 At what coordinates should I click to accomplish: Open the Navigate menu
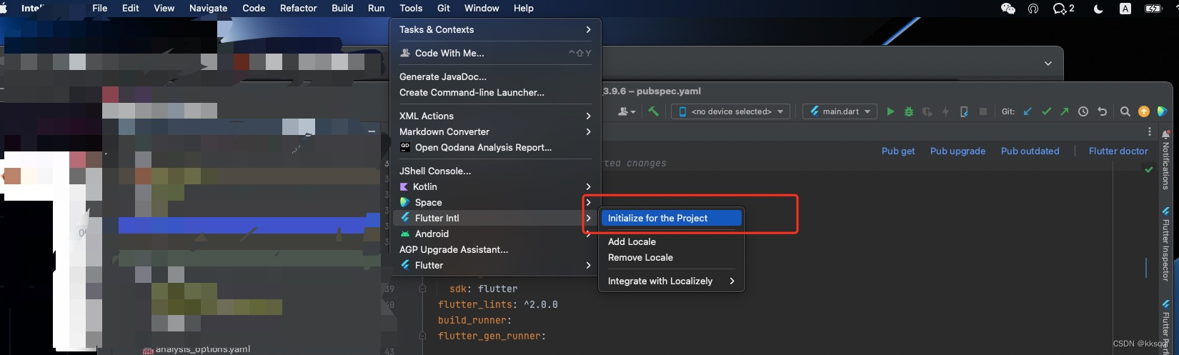click(208, 8)
